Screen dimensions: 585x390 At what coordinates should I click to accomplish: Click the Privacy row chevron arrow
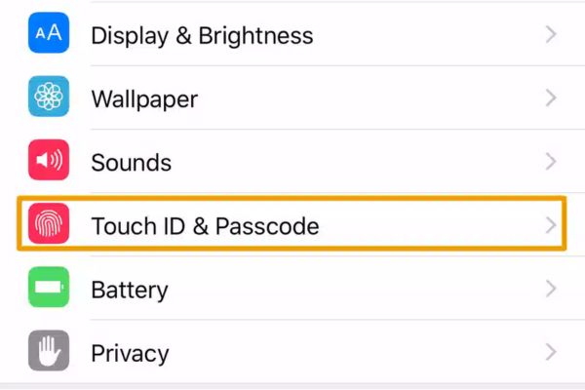pos(551,352)
